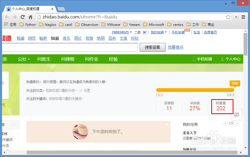The height and width of the screenshot is (157, 250).
Task: Go to 百度首页 link
Action: [210, 32]
